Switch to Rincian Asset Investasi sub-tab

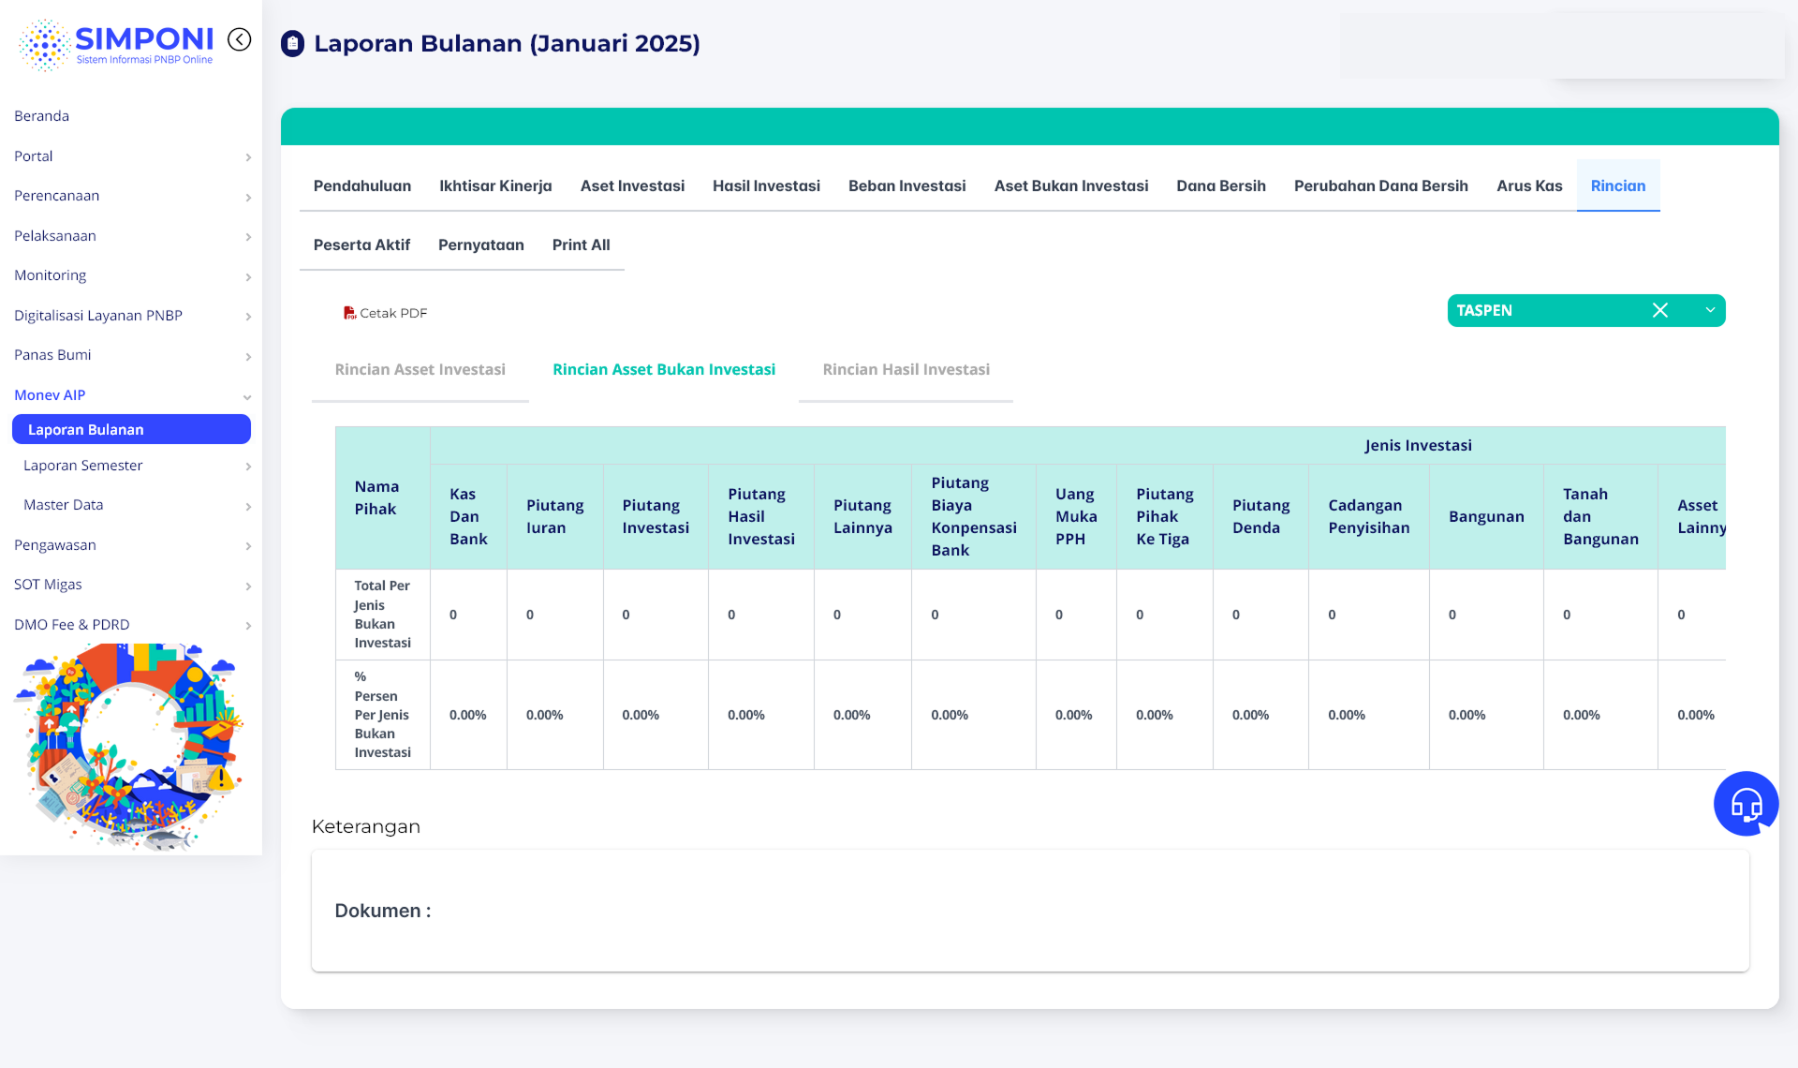tap(420, 369)
